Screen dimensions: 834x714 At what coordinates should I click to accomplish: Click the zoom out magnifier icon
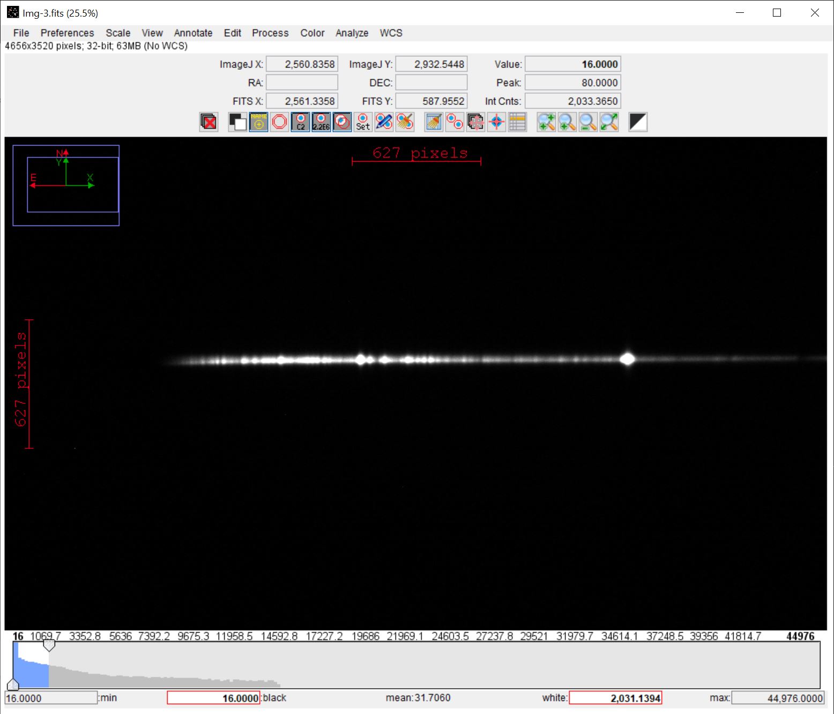(x=588, y=122)
